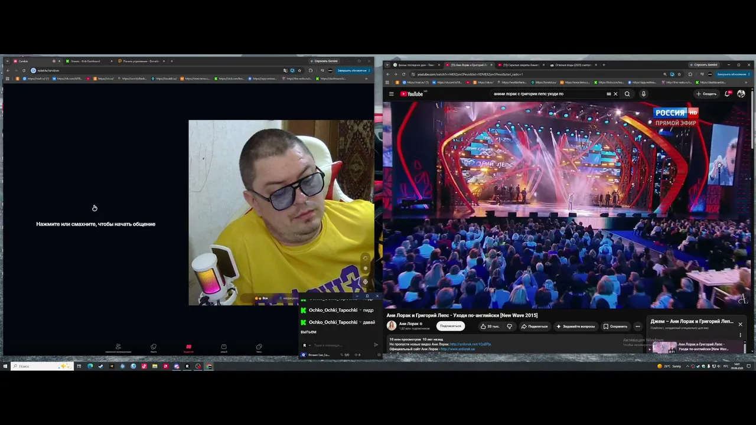Open a new tab in the rulet.tv browser window
756x425 pixels.
172,61
